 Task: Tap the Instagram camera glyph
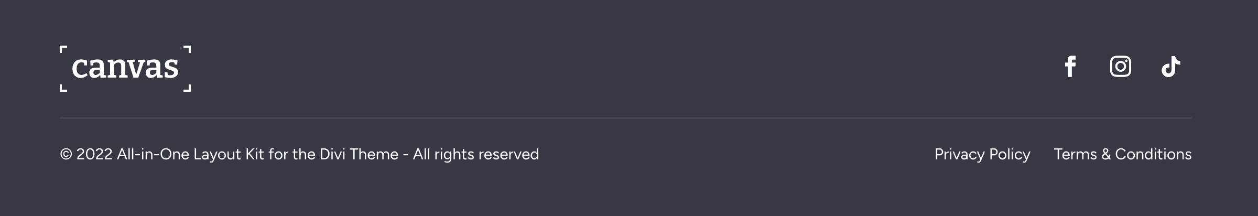1120,67
